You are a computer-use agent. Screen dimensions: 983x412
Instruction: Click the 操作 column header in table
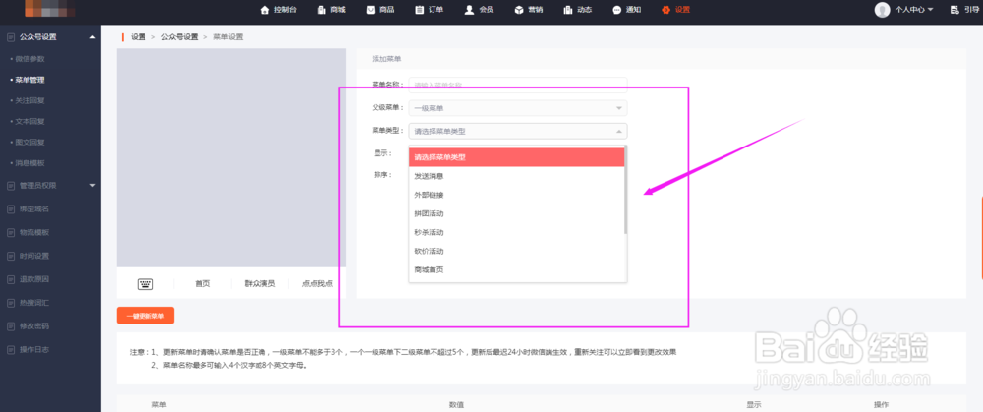click(x=882, y=405)
